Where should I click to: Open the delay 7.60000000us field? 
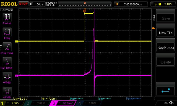[x=131, y=4]
